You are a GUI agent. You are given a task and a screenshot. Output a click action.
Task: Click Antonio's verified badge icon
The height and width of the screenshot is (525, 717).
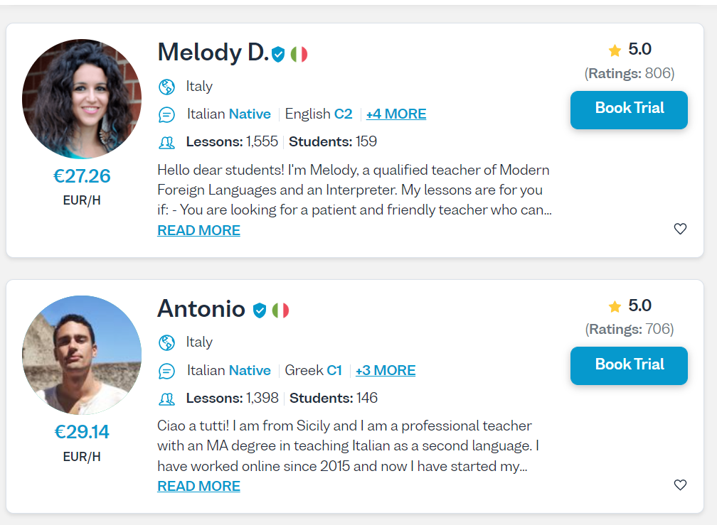point(260,310)
